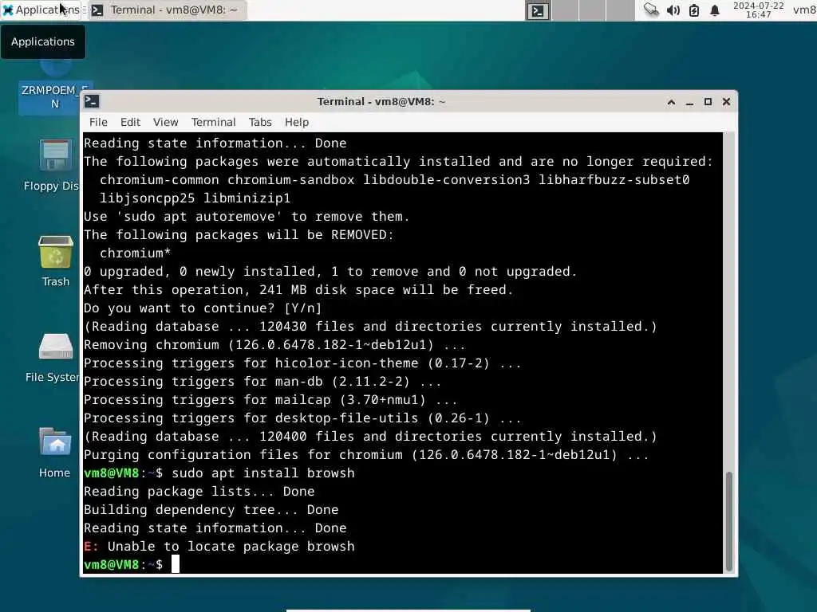This screenshot has width=817, height=612.
Task: Click the line 'E: Unable to locate package browsh'
Action: pyautogui.click(x=219, y=547)
